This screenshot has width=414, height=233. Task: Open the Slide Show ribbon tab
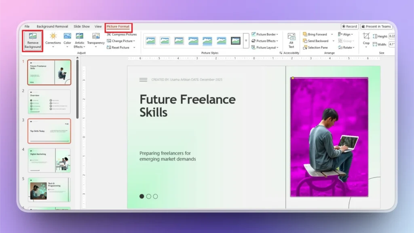[81, 26]
